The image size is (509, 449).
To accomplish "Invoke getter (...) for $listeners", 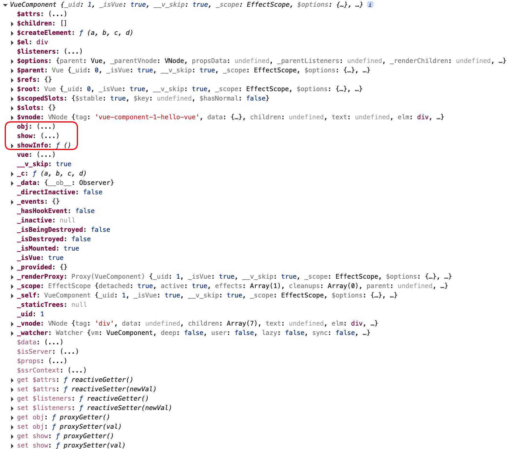I will pyautogui.click(x=73, y=51).
